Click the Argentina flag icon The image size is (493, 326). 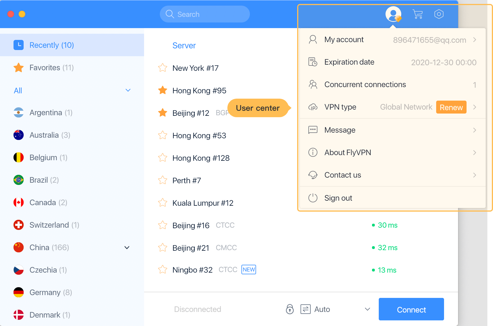(x=19, y=112)
